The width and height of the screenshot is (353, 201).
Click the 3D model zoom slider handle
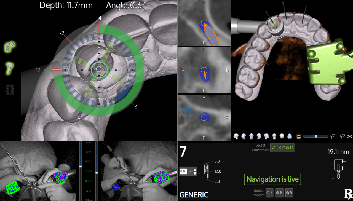[316, 136]
